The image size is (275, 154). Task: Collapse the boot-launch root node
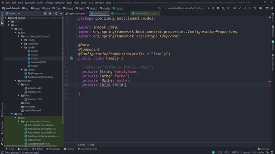(x=6, y=18)
